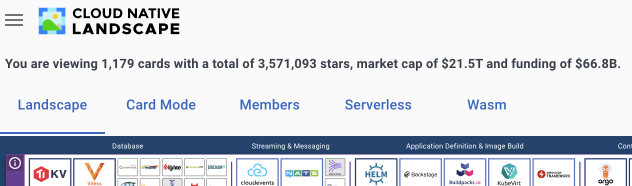
Task: Click the info icon beside Database
Action: (x=15, y=163)
